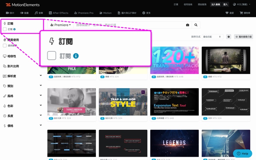Viewport: 256px width, 160px height.
Task: Open the 購物車 shopping cart
Action: [x=245, y=13]
